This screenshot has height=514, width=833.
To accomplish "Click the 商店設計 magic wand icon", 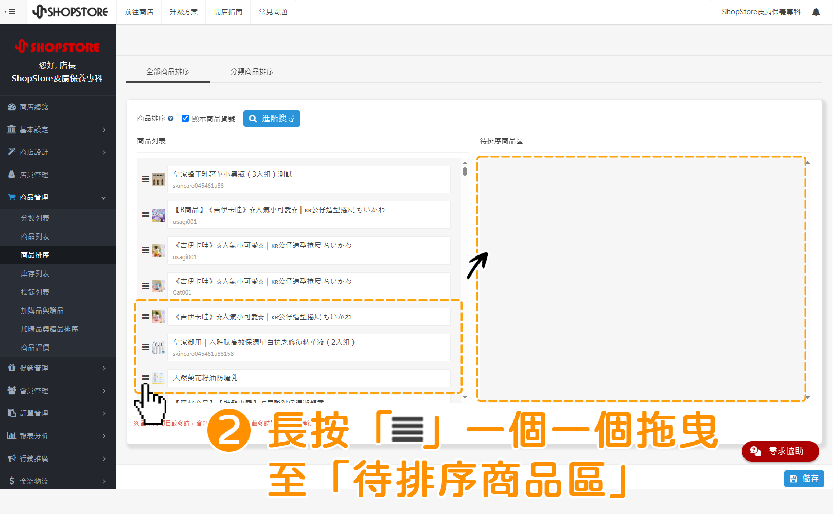I will [12, 152].
